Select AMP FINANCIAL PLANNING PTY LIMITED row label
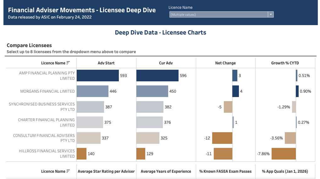This screenshot has height=179, width=320. 47,76
